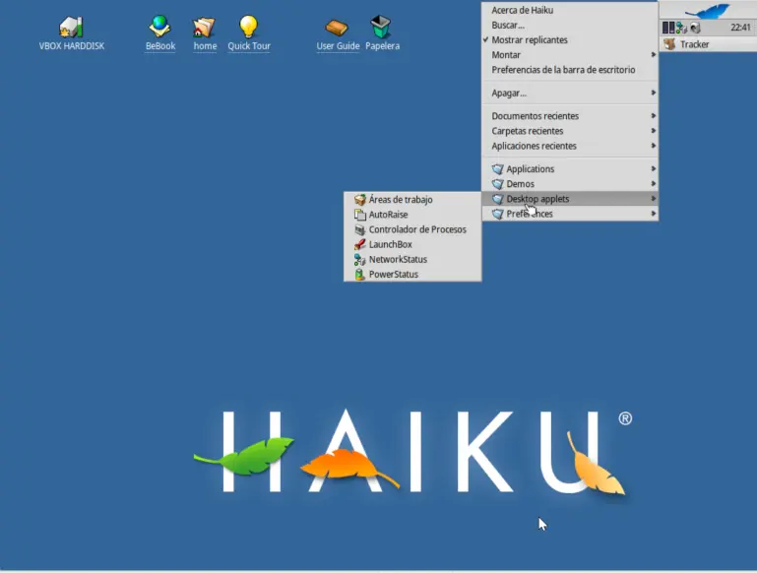Expand the Aplicaciones recientes arrow

[x=653, y=146]
